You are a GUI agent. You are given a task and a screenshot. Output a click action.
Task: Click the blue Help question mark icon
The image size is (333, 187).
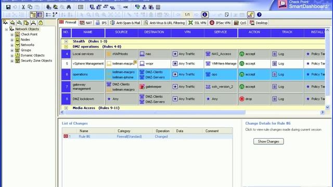[x=259, y=15]
